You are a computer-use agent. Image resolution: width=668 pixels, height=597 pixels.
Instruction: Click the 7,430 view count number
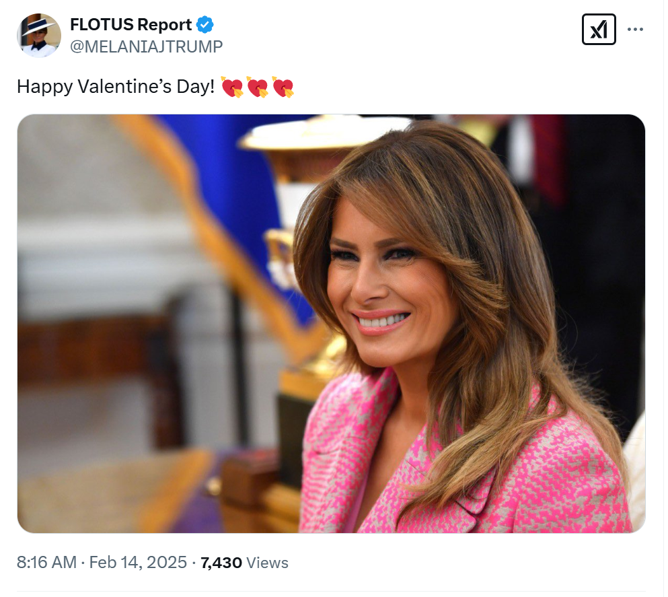221,563
